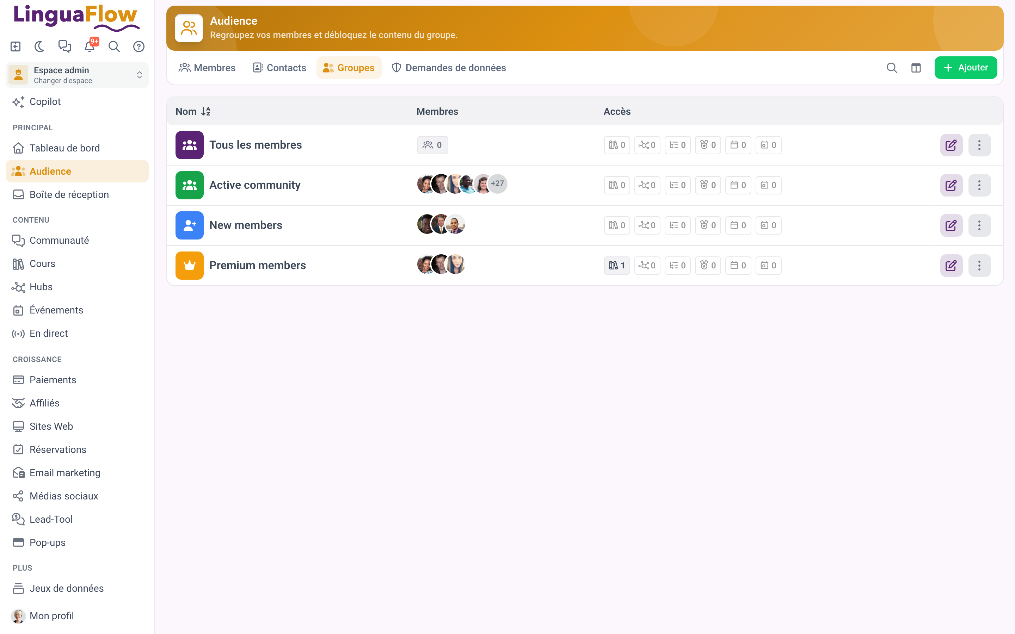The width and height of the screenshot is (1015, 634).
Task: Toggle the column layout icon
Action: [x=916, y=68]
